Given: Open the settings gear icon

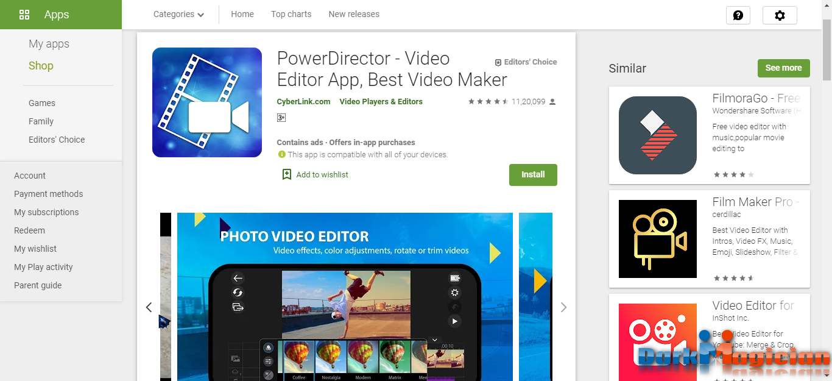Looking at the screenshot, I should point(780,15).
